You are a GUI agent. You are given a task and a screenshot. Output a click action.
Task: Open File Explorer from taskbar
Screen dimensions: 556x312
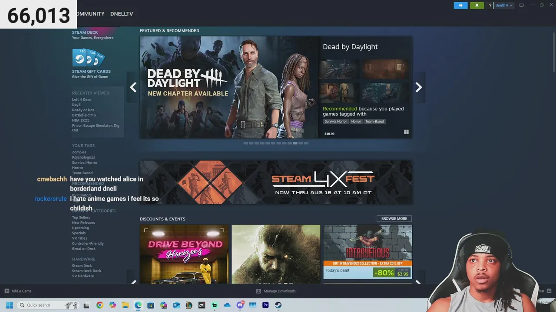pyautogui.click(x=125, y=305)
